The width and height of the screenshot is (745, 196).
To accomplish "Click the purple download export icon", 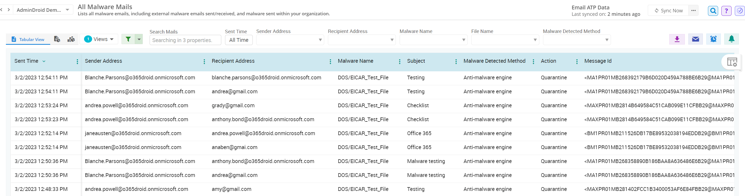I will [x=677, y=39].
